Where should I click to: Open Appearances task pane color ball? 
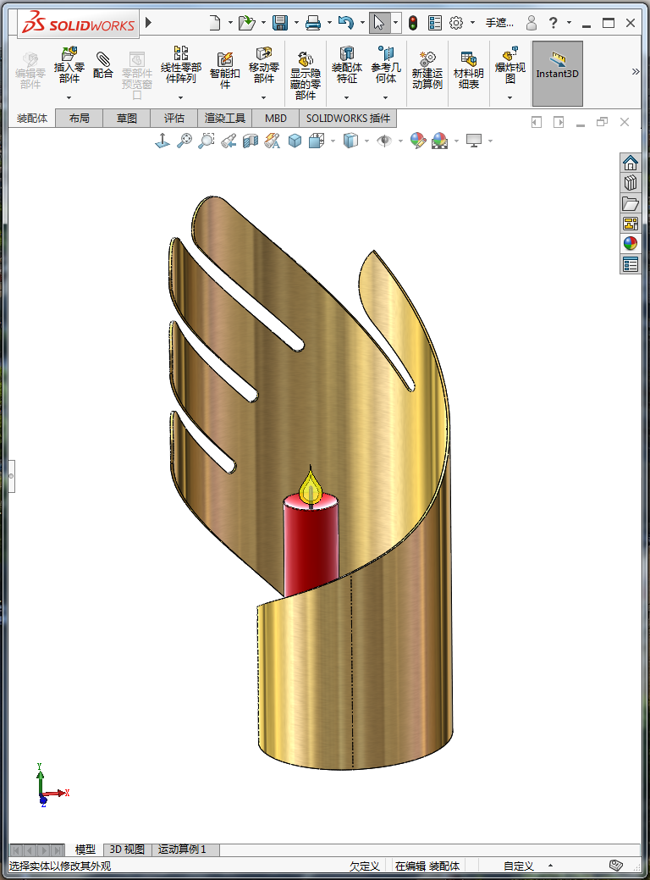631,244
